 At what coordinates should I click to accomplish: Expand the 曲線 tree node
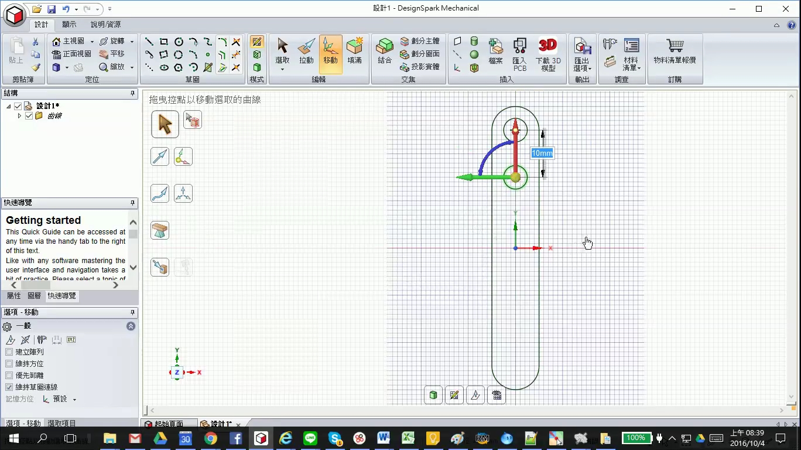[19, 116]
